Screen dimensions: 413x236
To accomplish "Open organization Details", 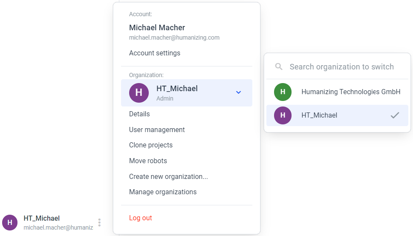I will tap(139, 114).
